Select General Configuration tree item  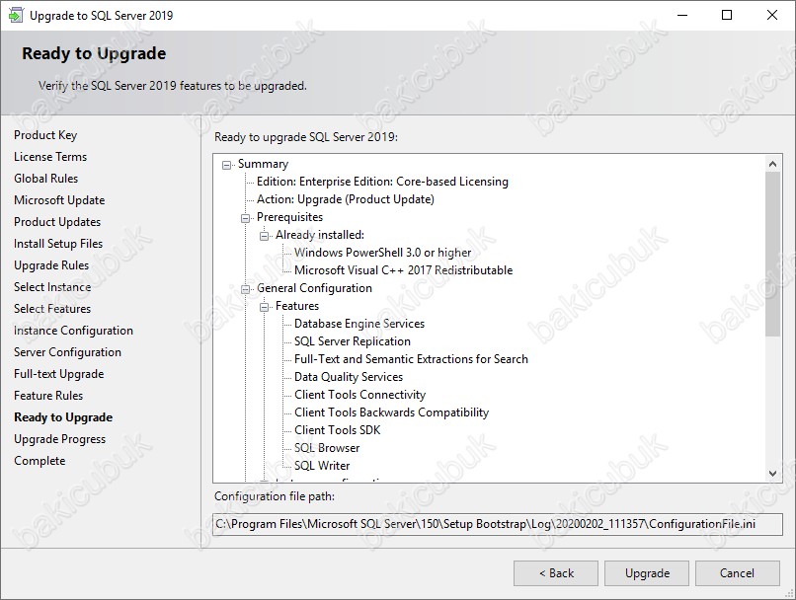314,288
